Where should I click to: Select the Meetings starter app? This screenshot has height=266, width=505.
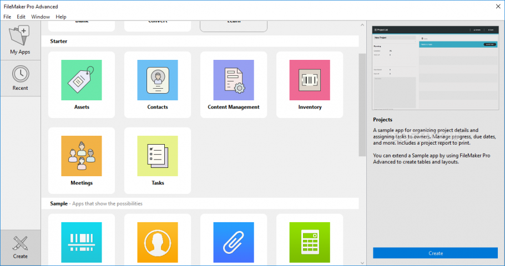pyautogui.click(x=82, y=161)
